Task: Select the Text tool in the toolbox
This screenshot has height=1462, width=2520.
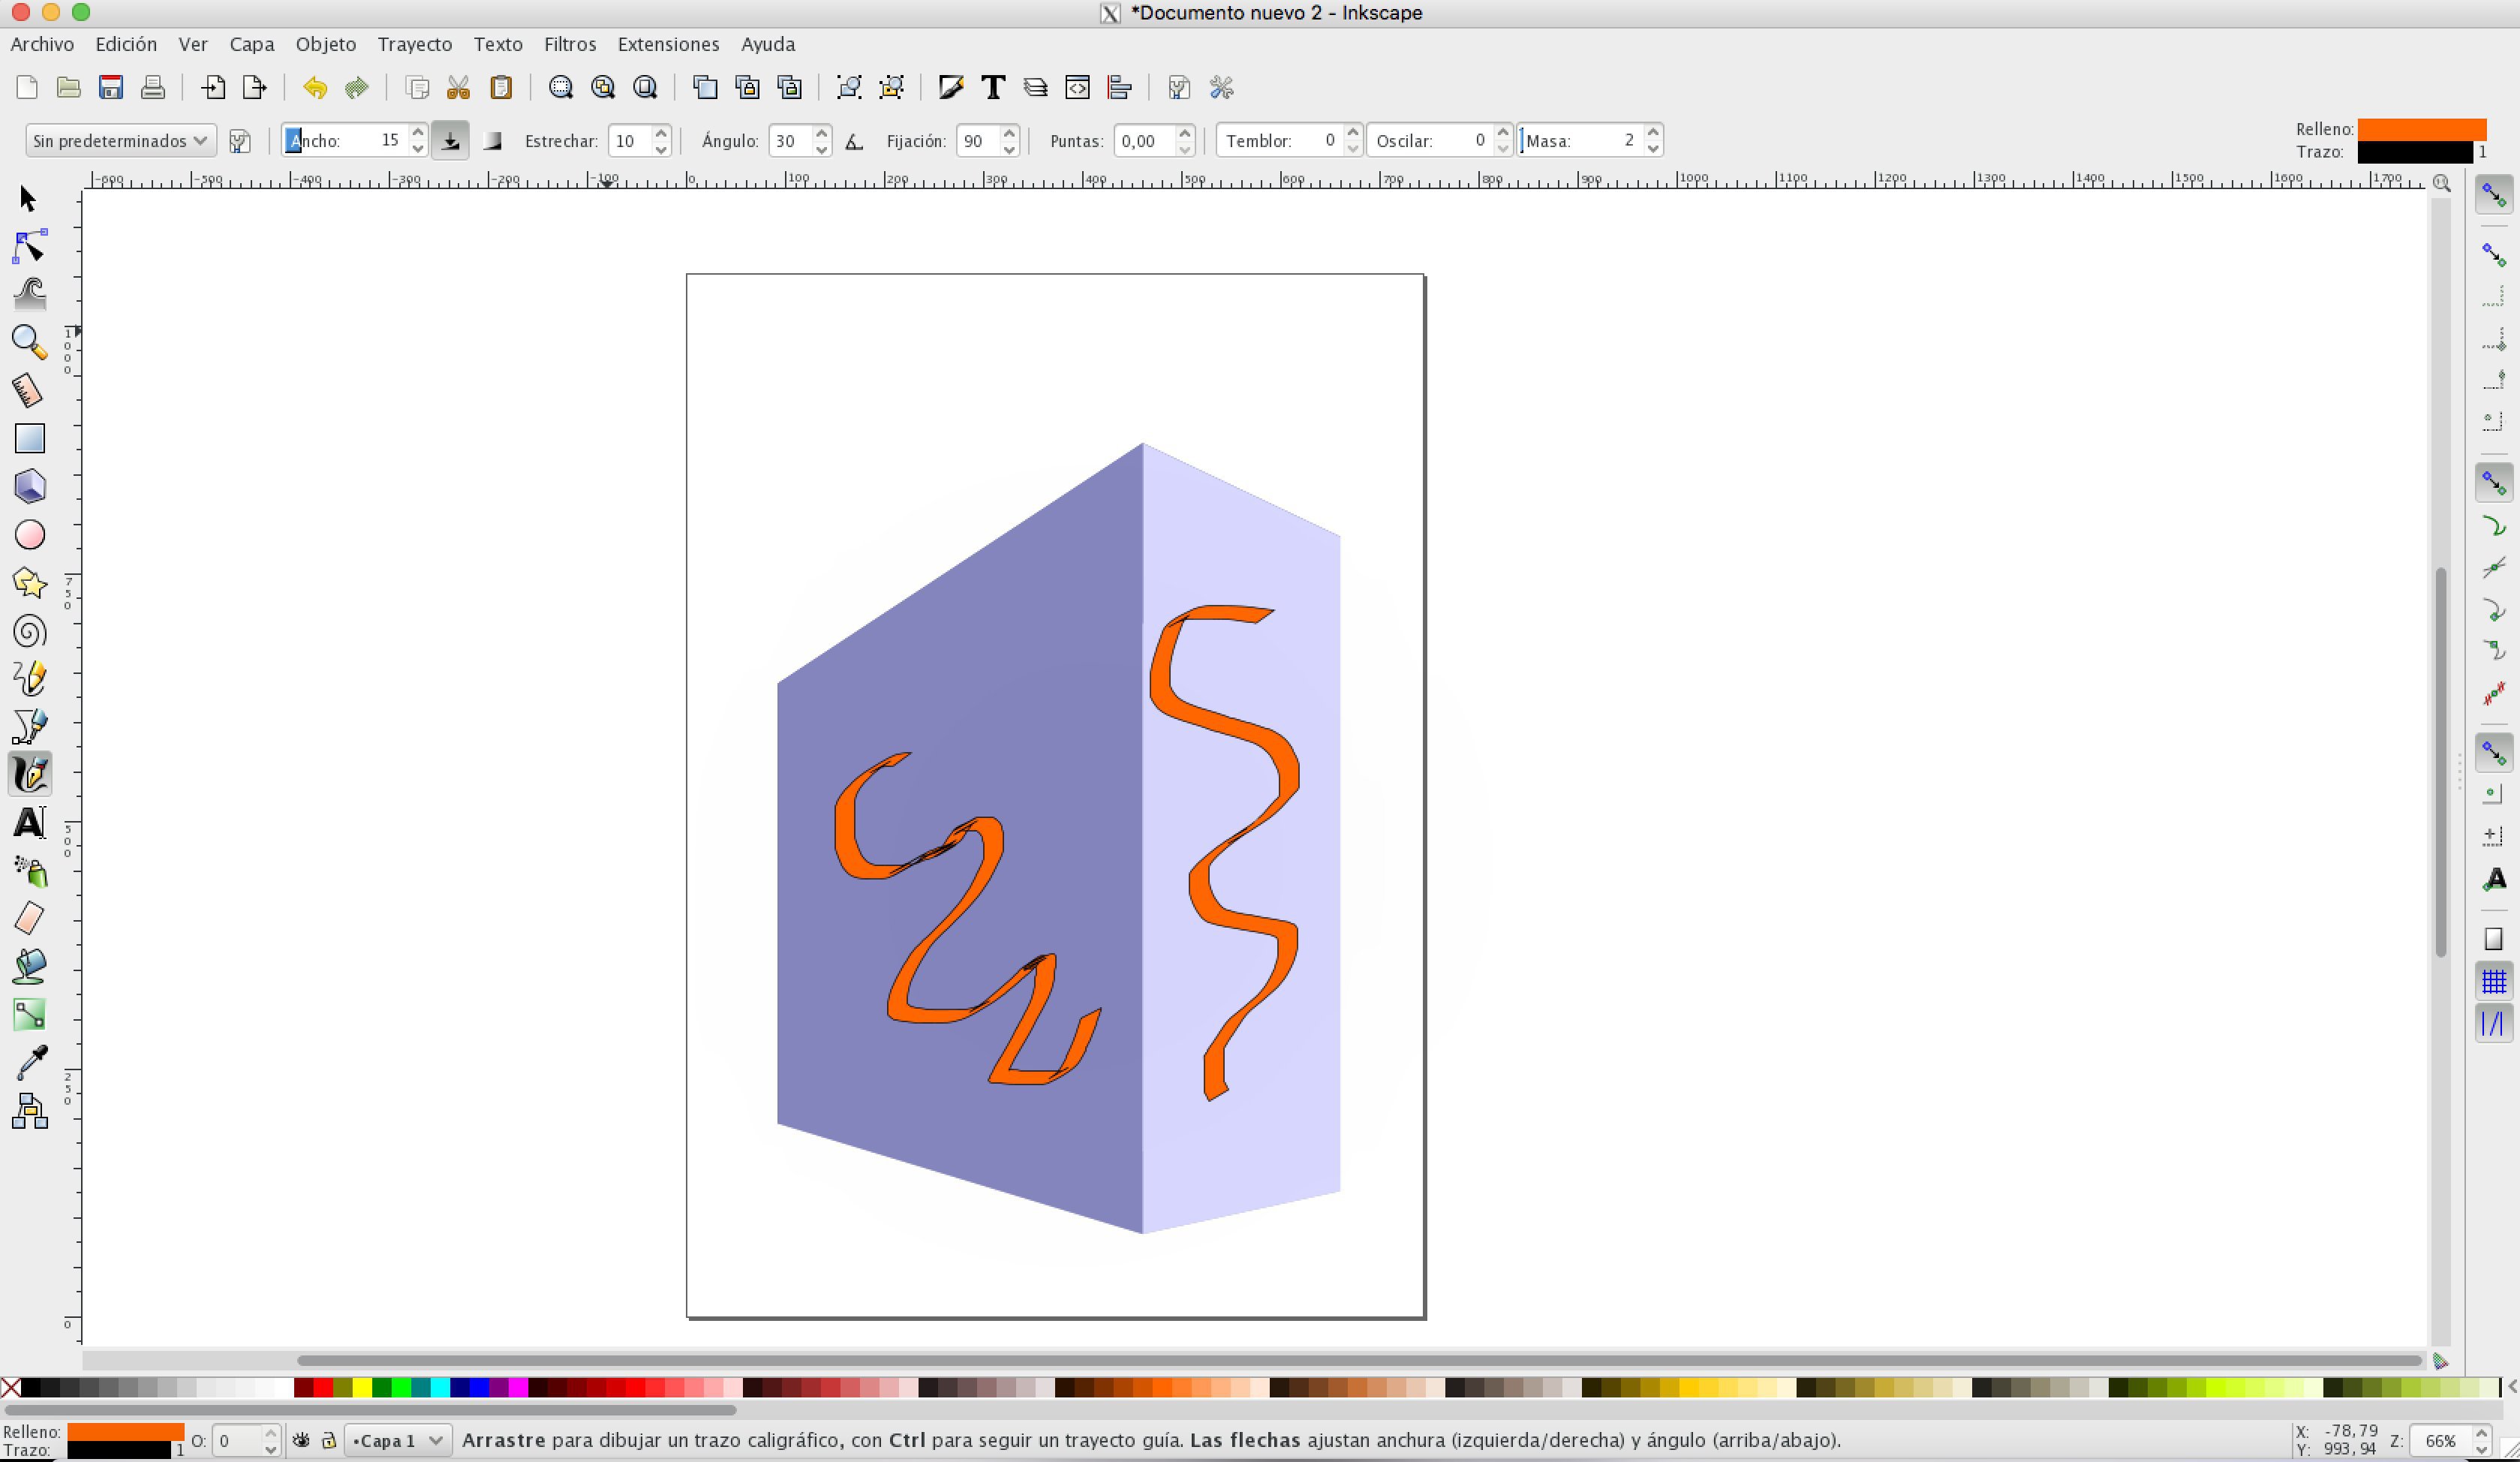Action: click(x=29, y=823)
